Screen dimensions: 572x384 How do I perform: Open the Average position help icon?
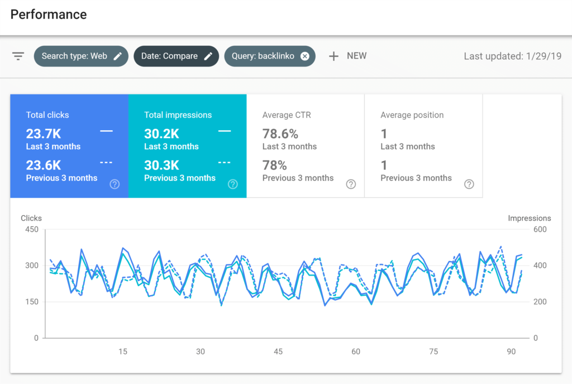coord(469,184)
